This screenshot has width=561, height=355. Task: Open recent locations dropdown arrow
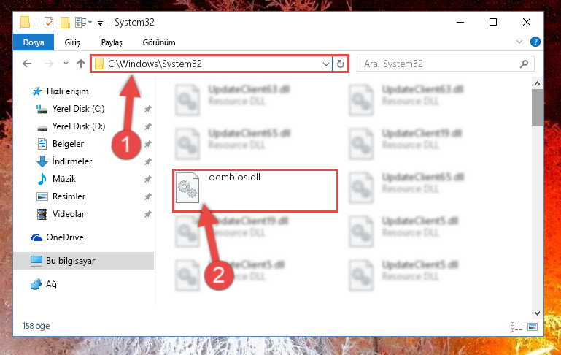66,64
